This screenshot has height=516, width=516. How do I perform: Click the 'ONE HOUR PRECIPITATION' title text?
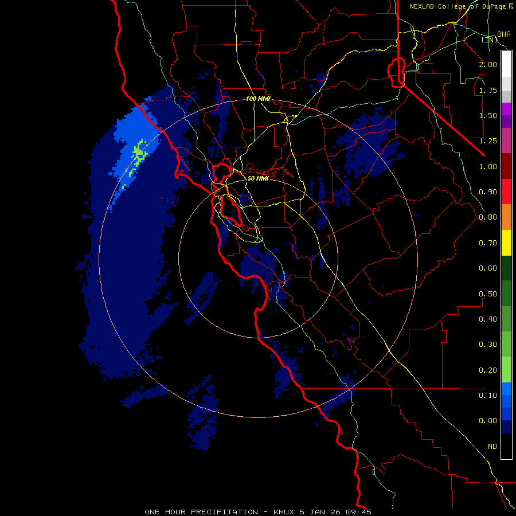pos(201,512)
